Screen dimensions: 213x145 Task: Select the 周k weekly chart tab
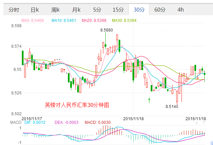(55, 10)
